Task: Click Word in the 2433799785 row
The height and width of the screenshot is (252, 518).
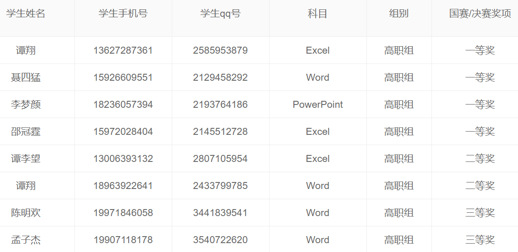Action: click(317, 185)
